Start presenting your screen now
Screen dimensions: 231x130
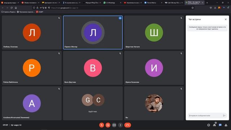[x=114, y=125]
